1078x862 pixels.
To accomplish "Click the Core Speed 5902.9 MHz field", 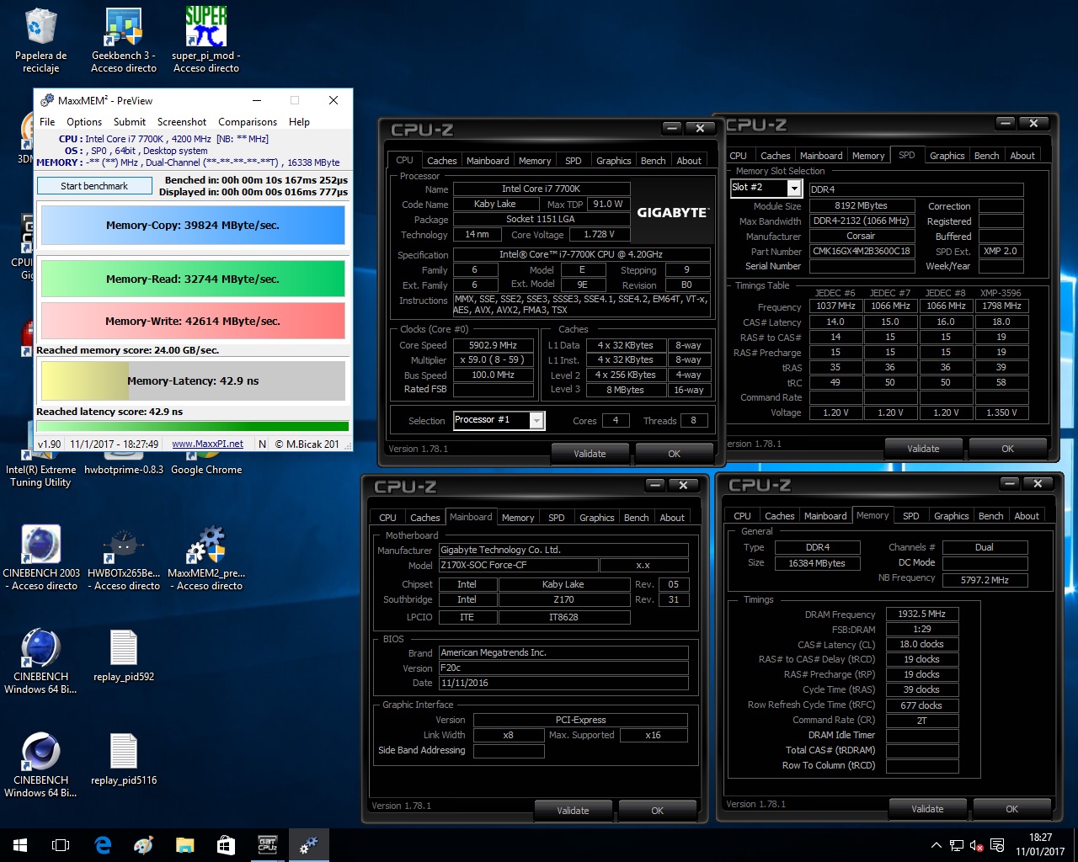I will tap(493, 345).
